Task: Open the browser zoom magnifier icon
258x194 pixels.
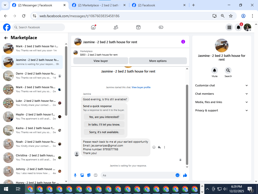Action: (223, 16)
